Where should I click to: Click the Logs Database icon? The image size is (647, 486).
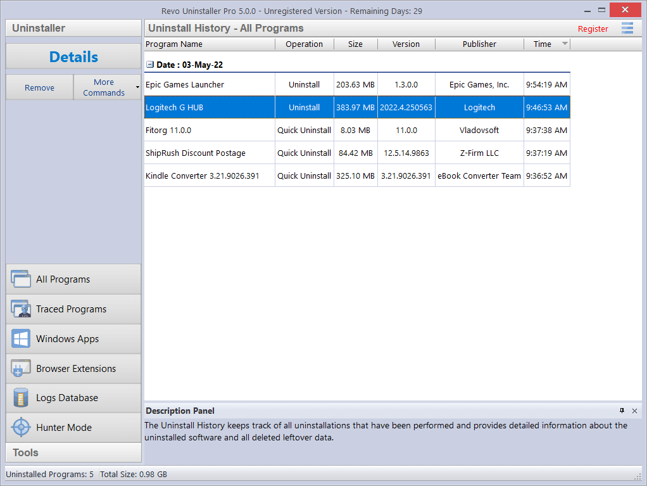[x=21, y=399]
